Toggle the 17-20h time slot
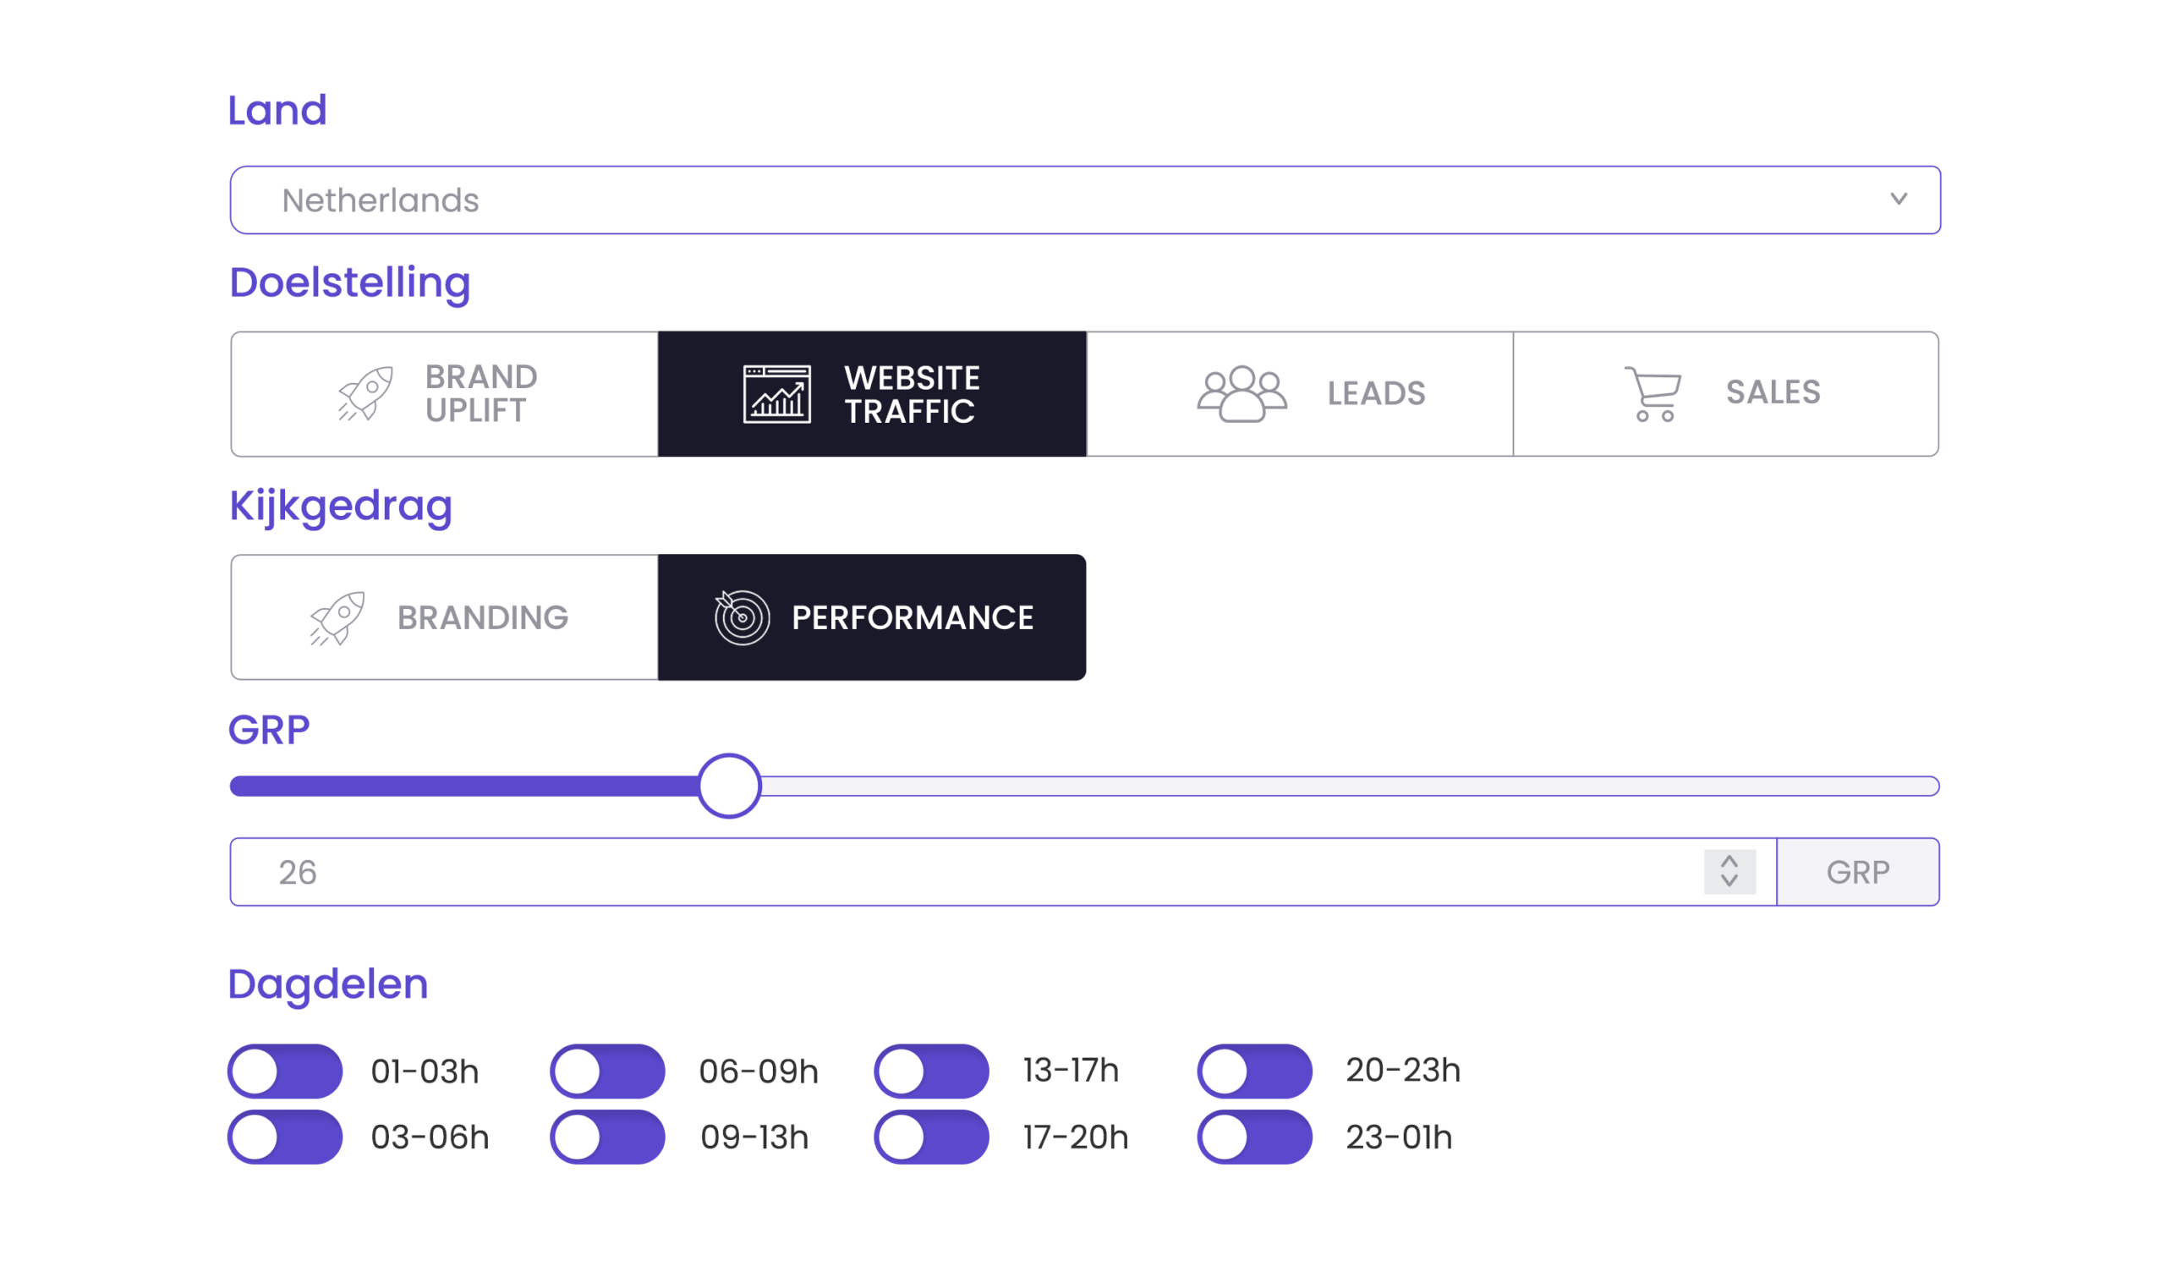This screenshot has height=1277, width=2165. tap(931, 1137)
